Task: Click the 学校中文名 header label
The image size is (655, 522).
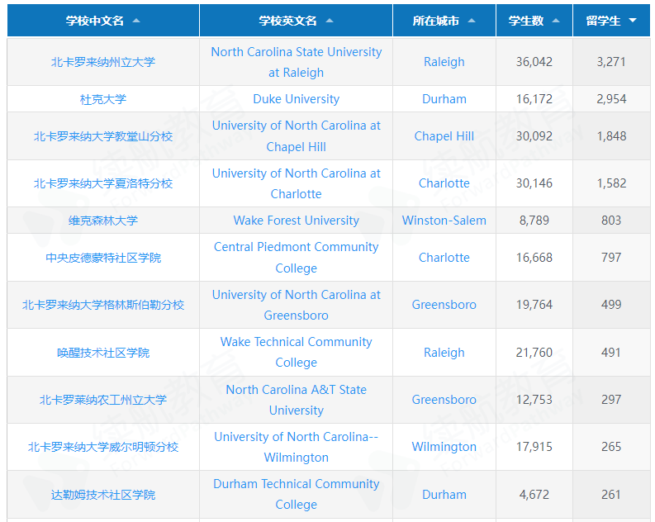Action: tap(95, 21)
